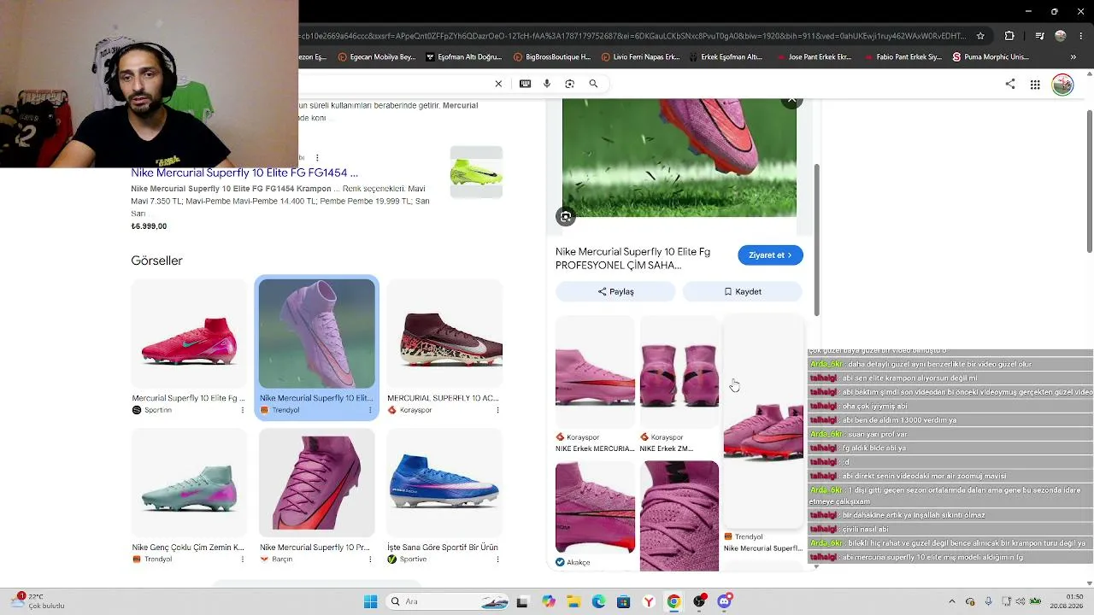This screenshot has width=1094, height=615.
Task: Open options for the FG1454 search result
Action: (317, 158)
